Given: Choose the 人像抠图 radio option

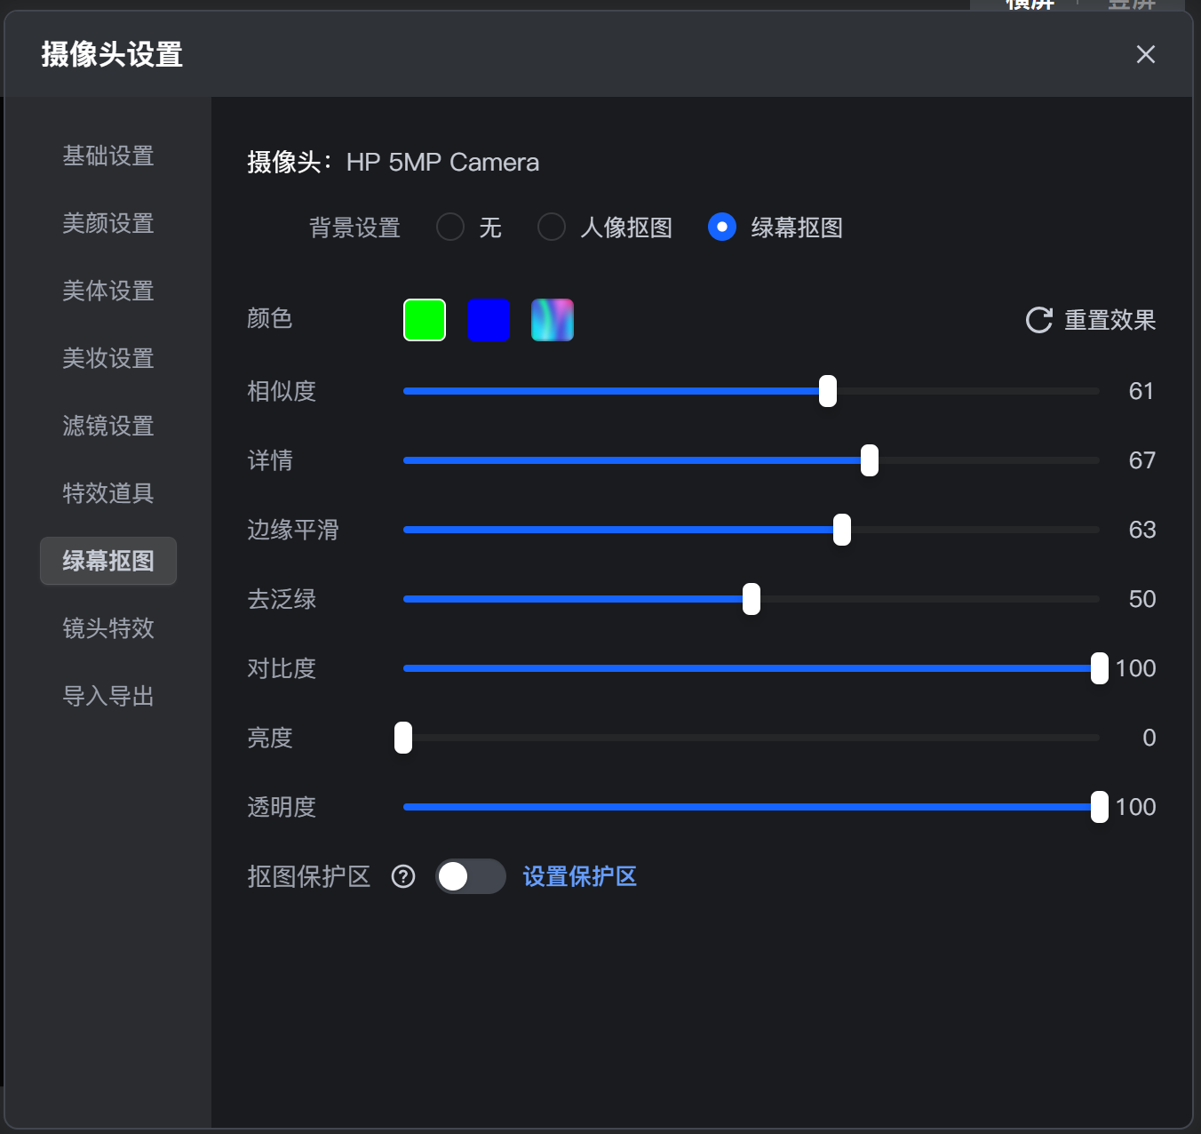Looking at the screenshot, I should tap(552, 228).
